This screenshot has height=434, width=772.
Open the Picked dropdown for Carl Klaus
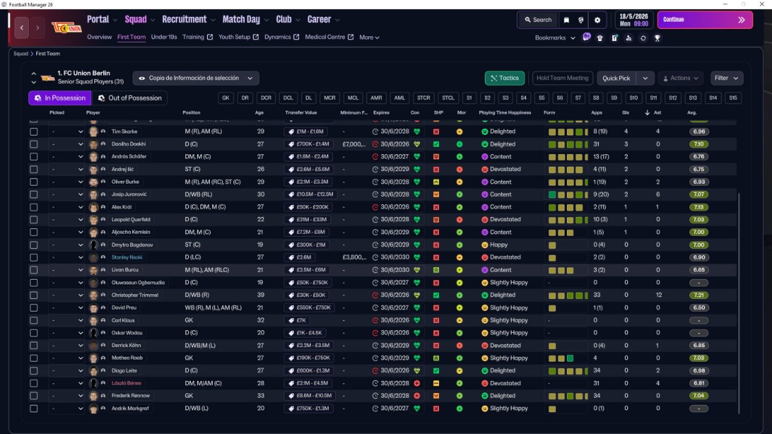pos(67,321)
